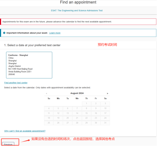Open the ESAT exam title link
157x146 pixels.
pyautogui.click(x=77, y=10)
